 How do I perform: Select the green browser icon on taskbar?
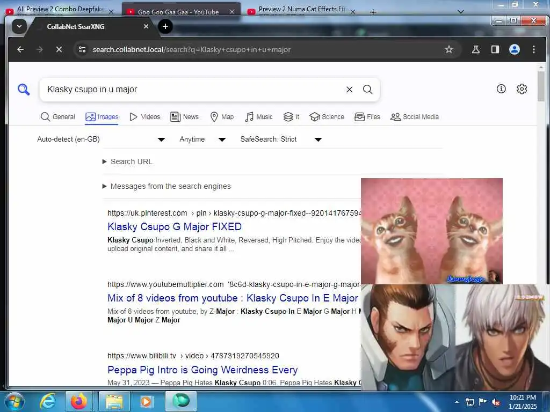pos(181,401)
